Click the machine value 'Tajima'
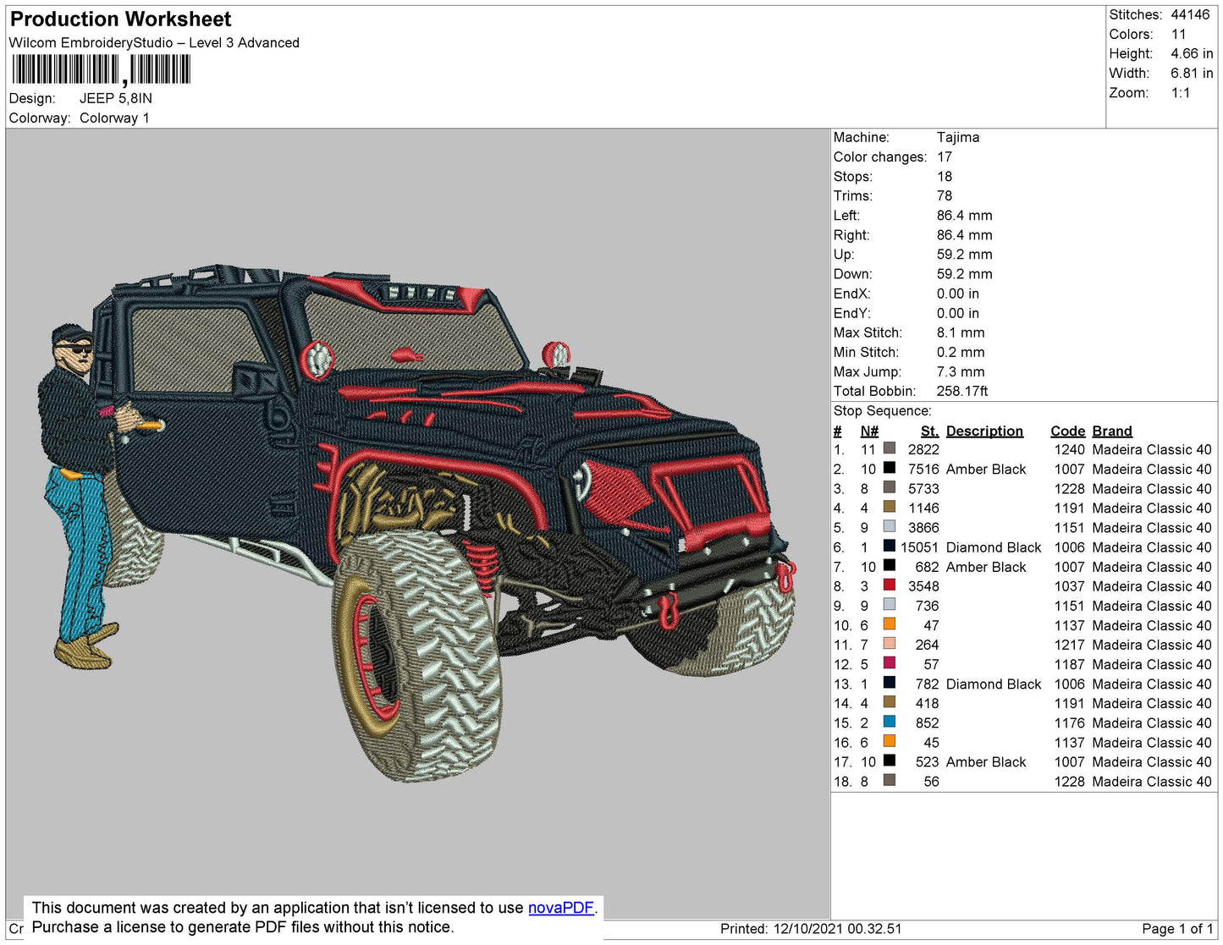The image size is (1223, 945). 958,137
